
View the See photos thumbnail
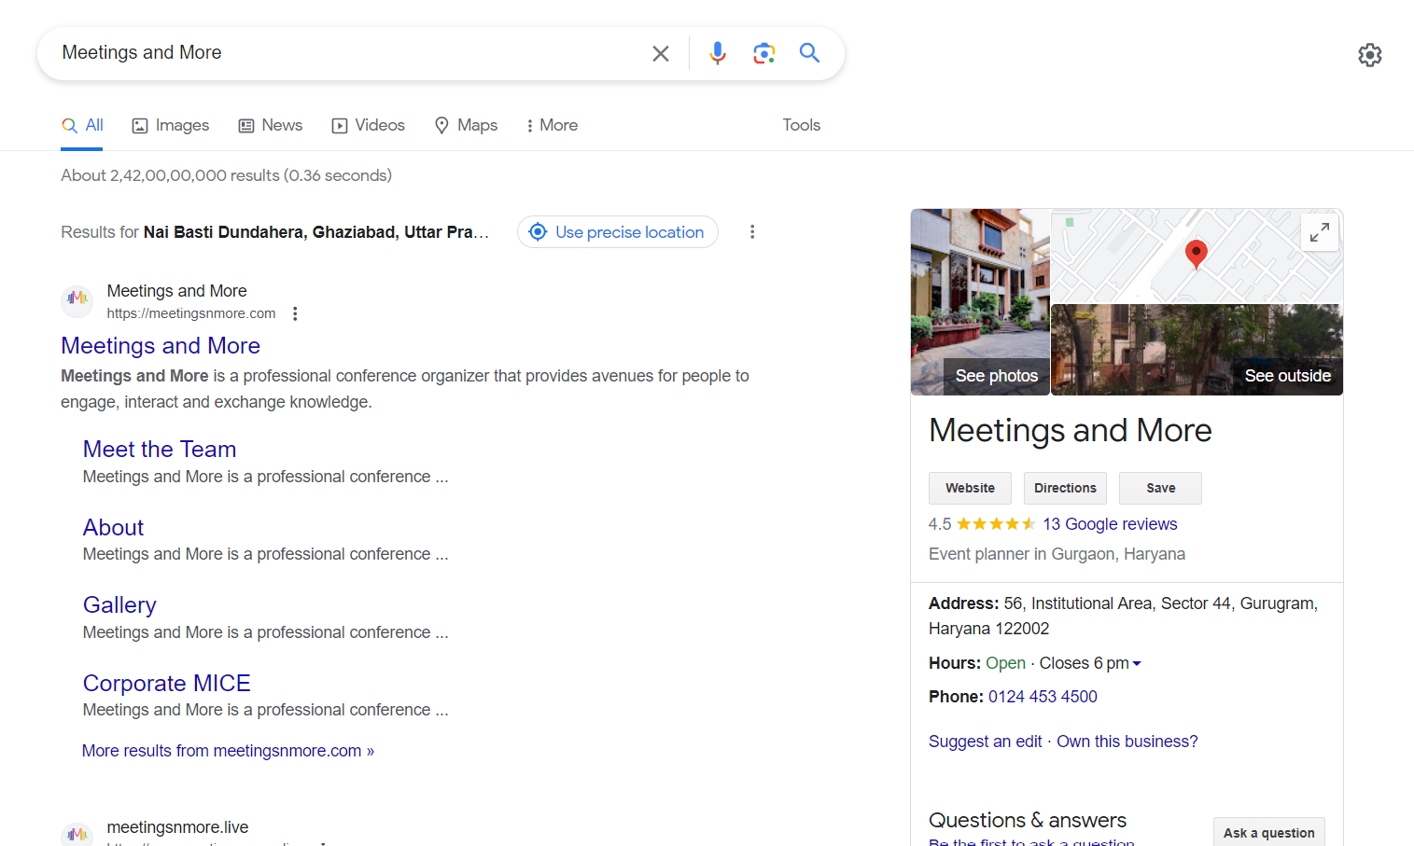coord(980,302)
